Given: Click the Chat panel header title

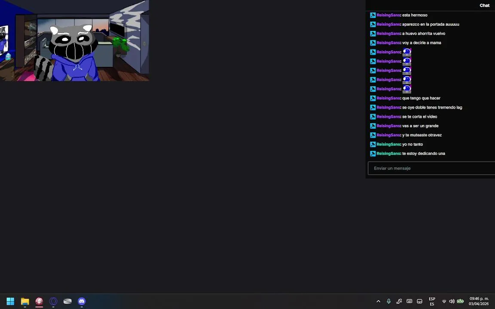Looking at the screenshot, I should pyautogui.click(x=485, y=5).
